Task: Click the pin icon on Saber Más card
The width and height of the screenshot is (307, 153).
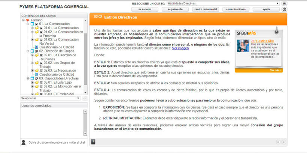Action: pyautogui.click(x=276, y=30)
